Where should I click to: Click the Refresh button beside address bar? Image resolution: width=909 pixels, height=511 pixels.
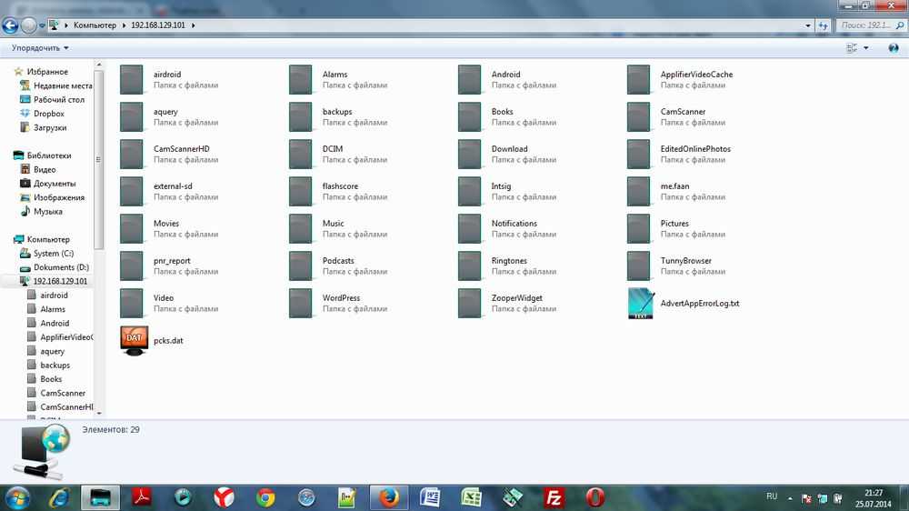click(823, 25)
